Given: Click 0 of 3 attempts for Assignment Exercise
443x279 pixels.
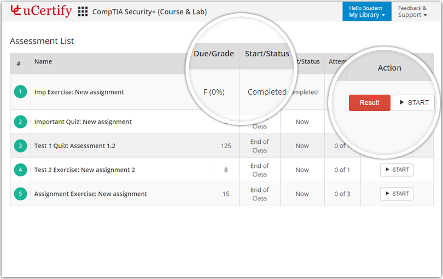Looking at the screenshot, I should 342,194.
